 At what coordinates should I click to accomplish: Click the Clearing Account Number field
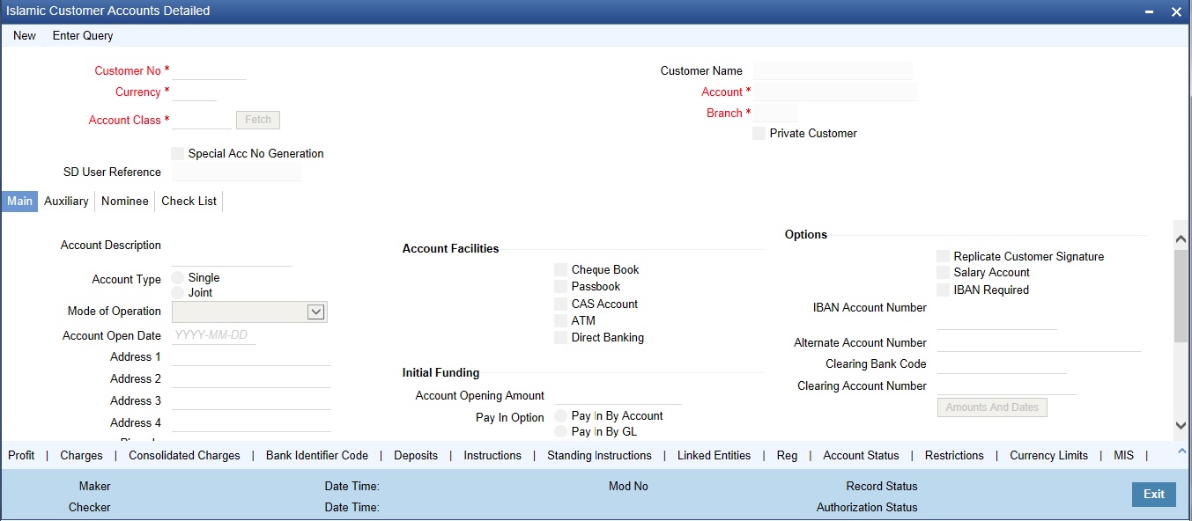coord(1006,385)
